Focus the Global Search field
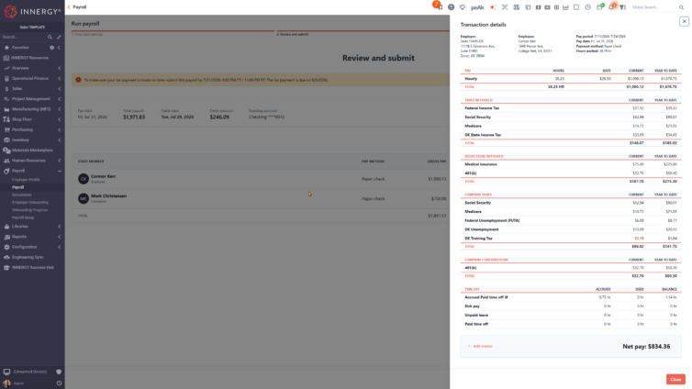Screen dimensions: 692x389 click(x=654, y=7)
